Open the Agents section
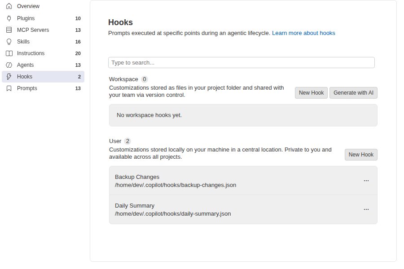 click(x=43, y=65)
